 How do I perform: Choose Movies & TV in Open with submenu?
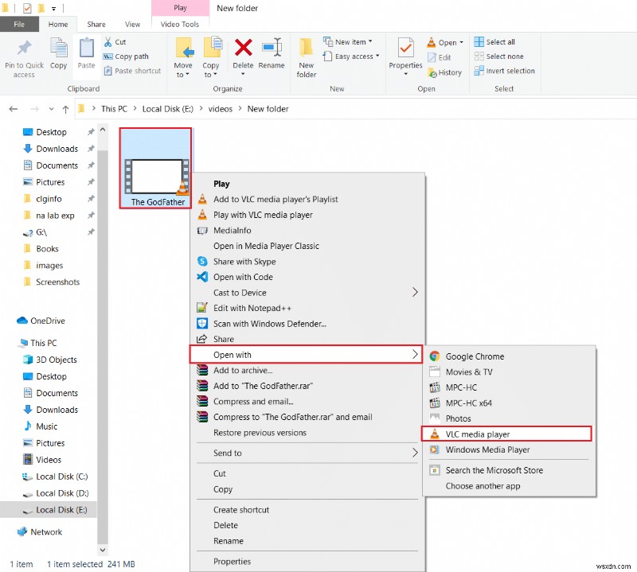509,372
